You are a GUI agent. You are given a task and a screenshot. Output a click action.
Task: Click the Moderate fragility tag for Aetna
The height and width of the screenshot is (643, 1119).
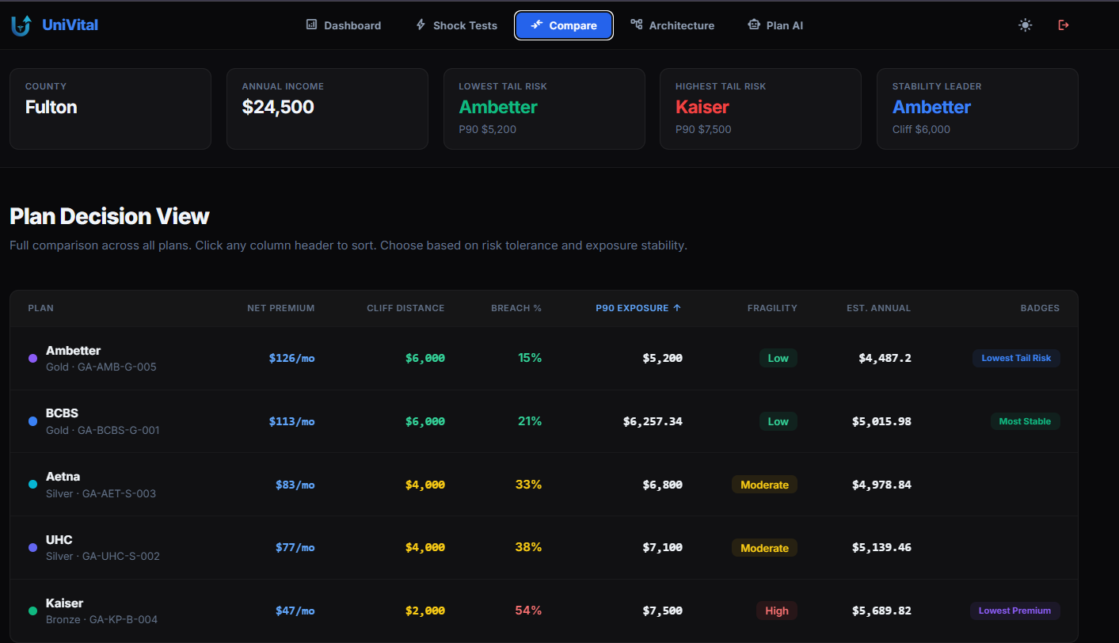tap(764, 485)
